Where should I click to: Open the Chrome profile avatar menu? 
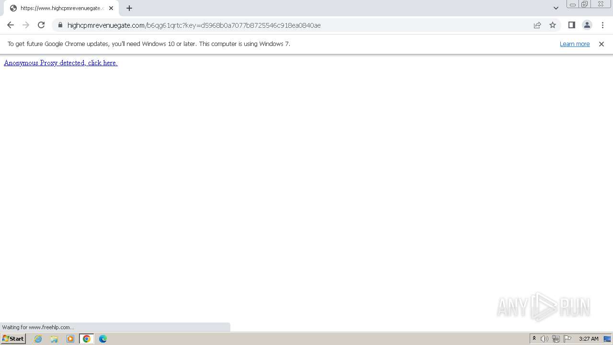(x=587, y=25)
